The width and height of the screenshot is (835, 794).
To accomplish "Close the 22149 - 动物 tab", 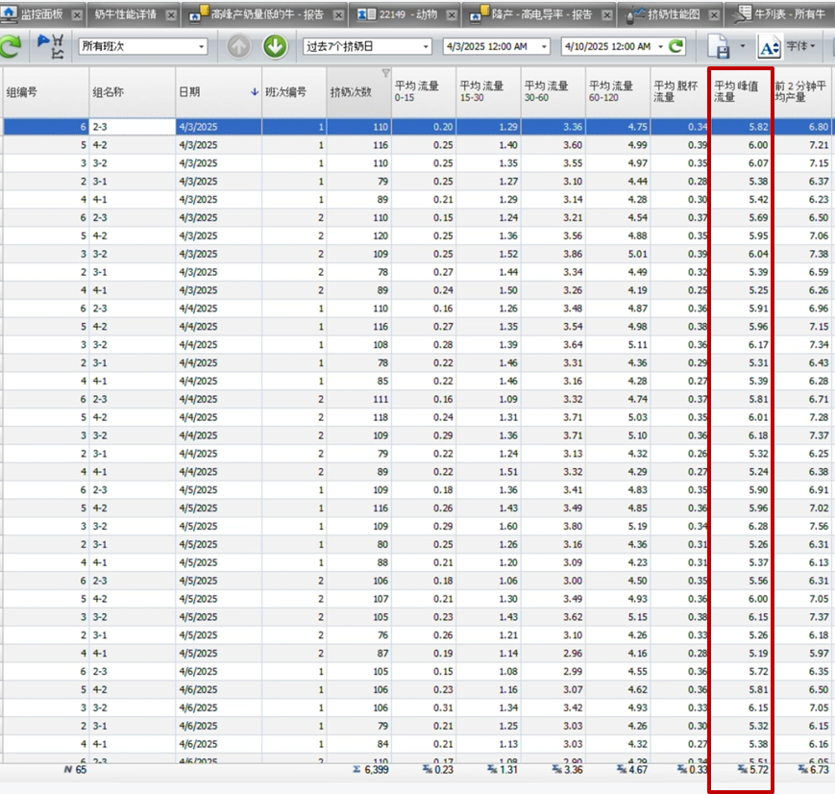I will (x=452, y=15).
